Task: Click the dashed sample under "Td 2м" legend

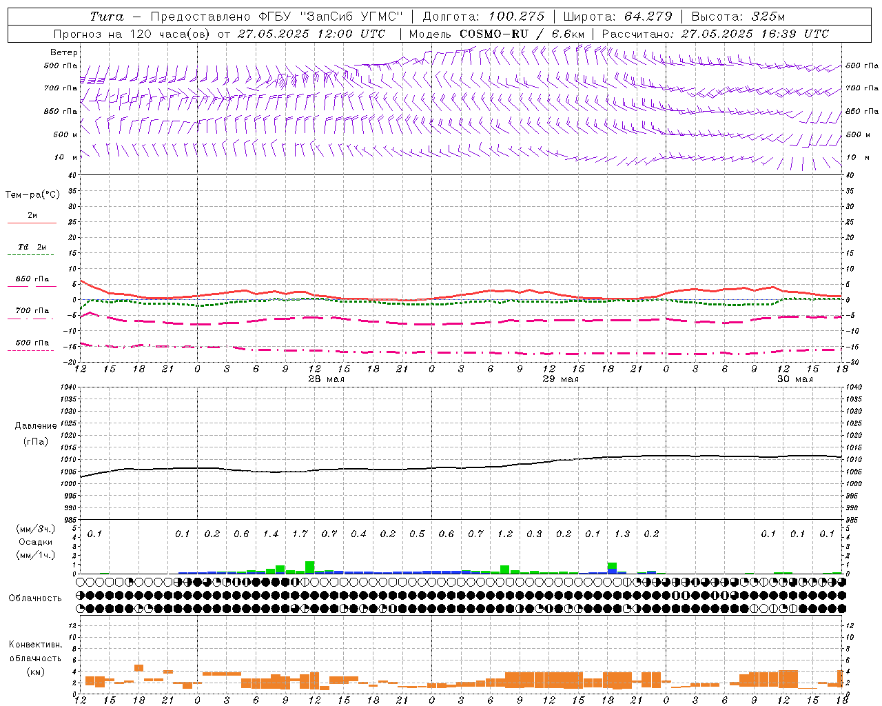Action: (32, 255)
